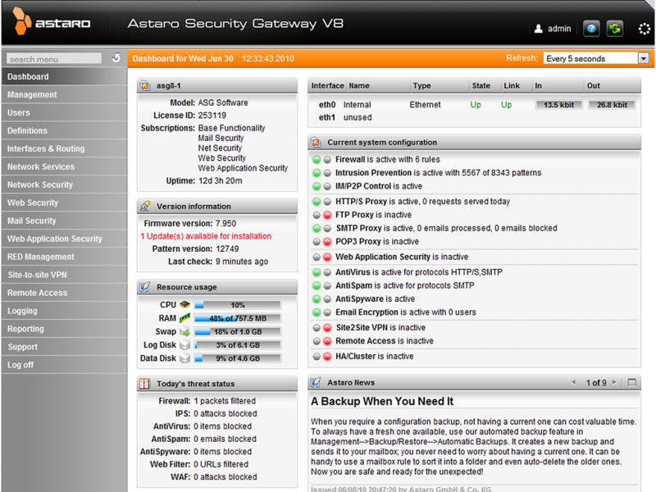656x492 pixels.
Task: Go to previous Astaro News item
Action: point(573,382)
